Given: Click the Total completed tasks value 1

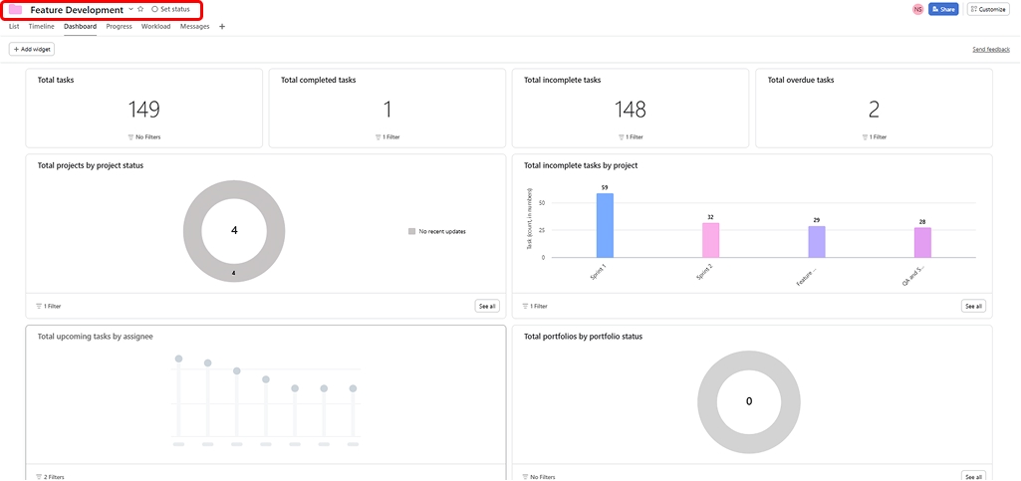Looking at the screenshot, I should pyautogui.click(x=387, y=110).
